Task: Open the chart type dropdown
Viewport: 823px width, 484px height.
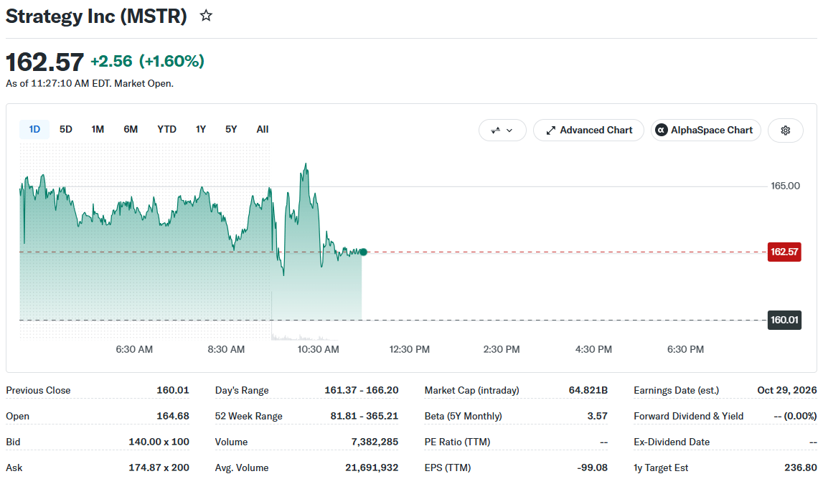Action: tap(502, 131)
